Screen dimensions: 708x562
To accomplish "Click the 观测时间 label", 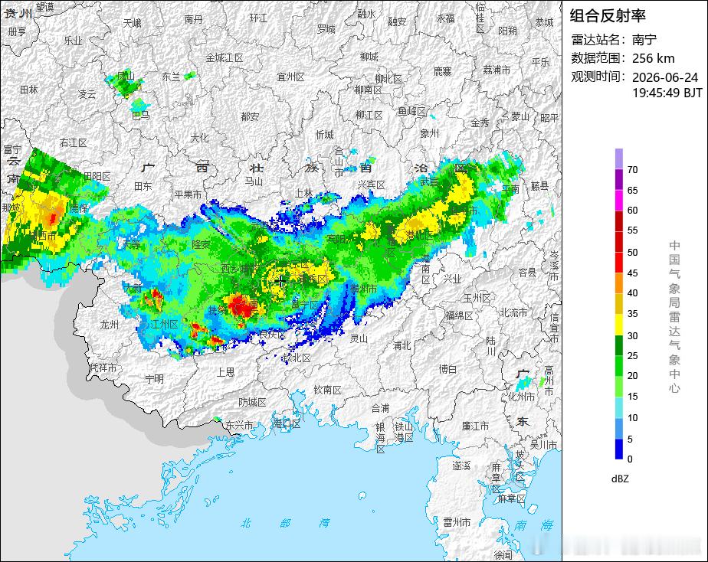I will click(598, 77).
